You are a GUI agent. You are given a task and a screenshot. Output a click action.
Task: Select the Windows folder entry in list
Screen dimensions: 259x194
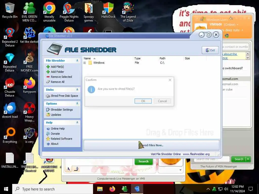click(99, 63)
